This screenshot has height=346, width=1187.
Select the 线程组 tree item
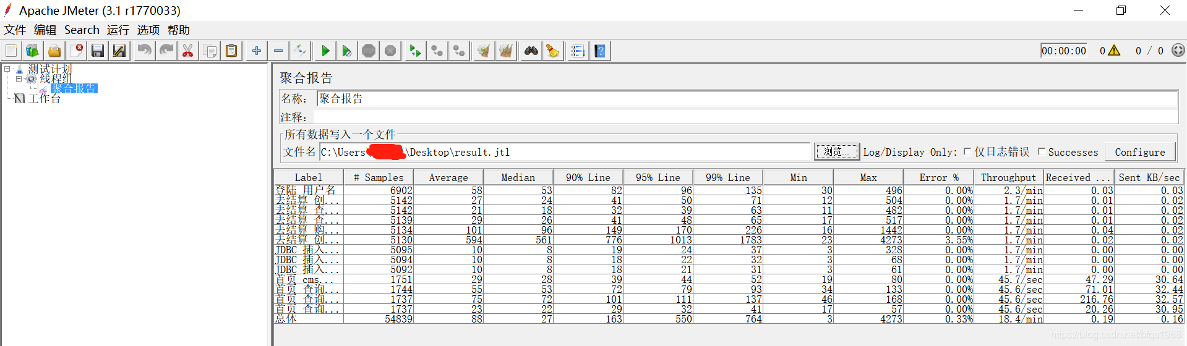coord(56,78)
